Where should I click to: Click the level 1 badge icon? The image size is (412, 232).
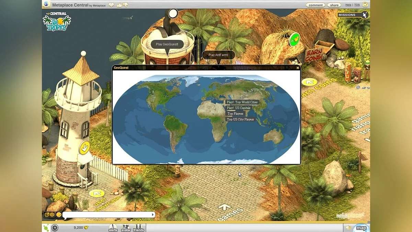55,228
